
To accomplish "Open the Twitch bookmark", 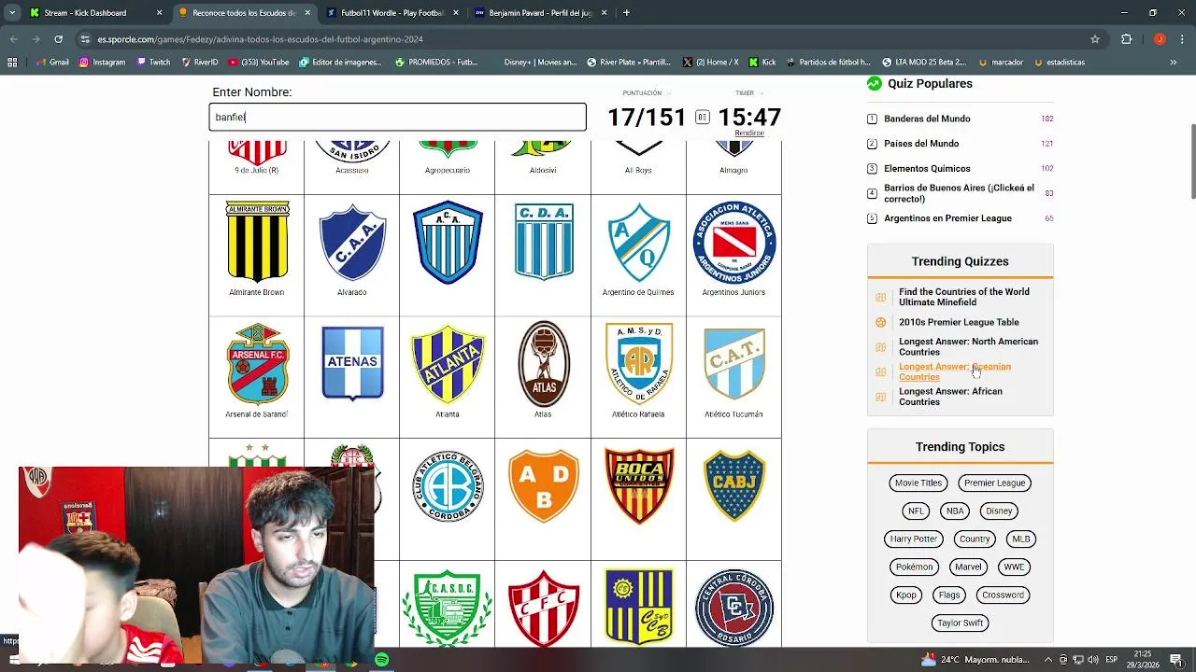I will (x=153, y=63).
